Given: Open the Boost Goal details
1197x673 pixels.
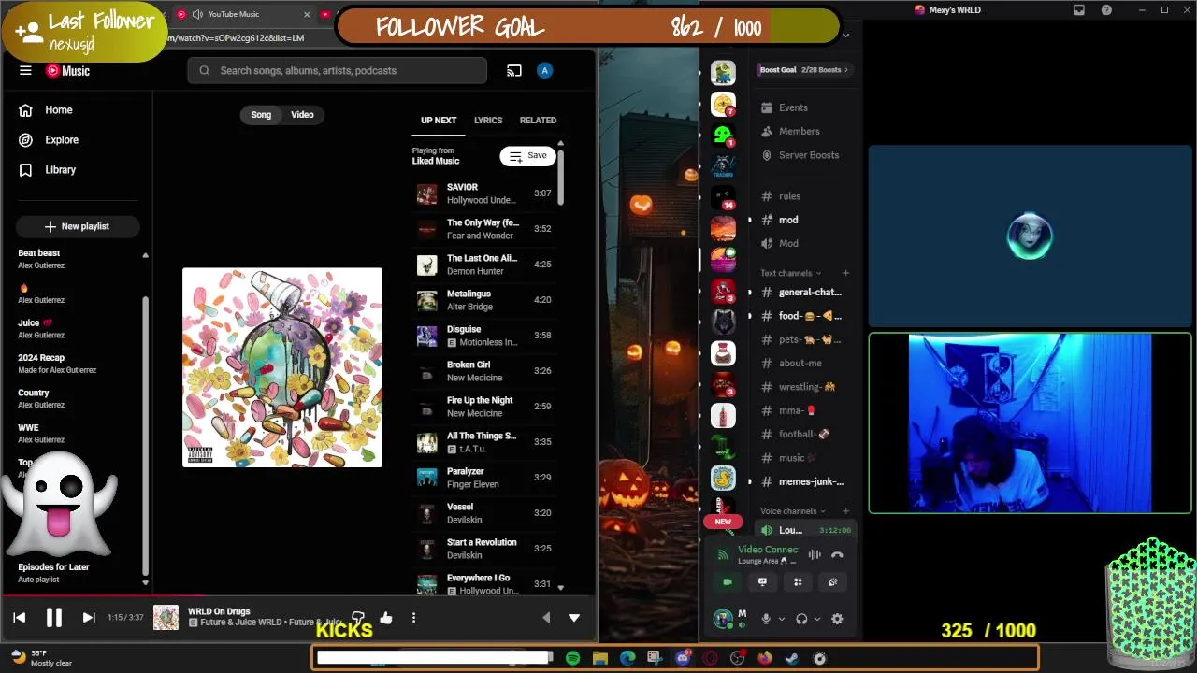Looking at the screenshot, I should click(x=804, y=70).
